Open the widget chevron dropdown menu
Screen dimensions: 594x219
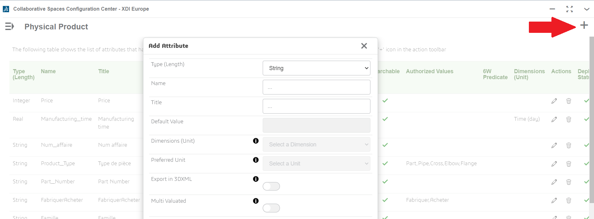(x=586, y=9)
